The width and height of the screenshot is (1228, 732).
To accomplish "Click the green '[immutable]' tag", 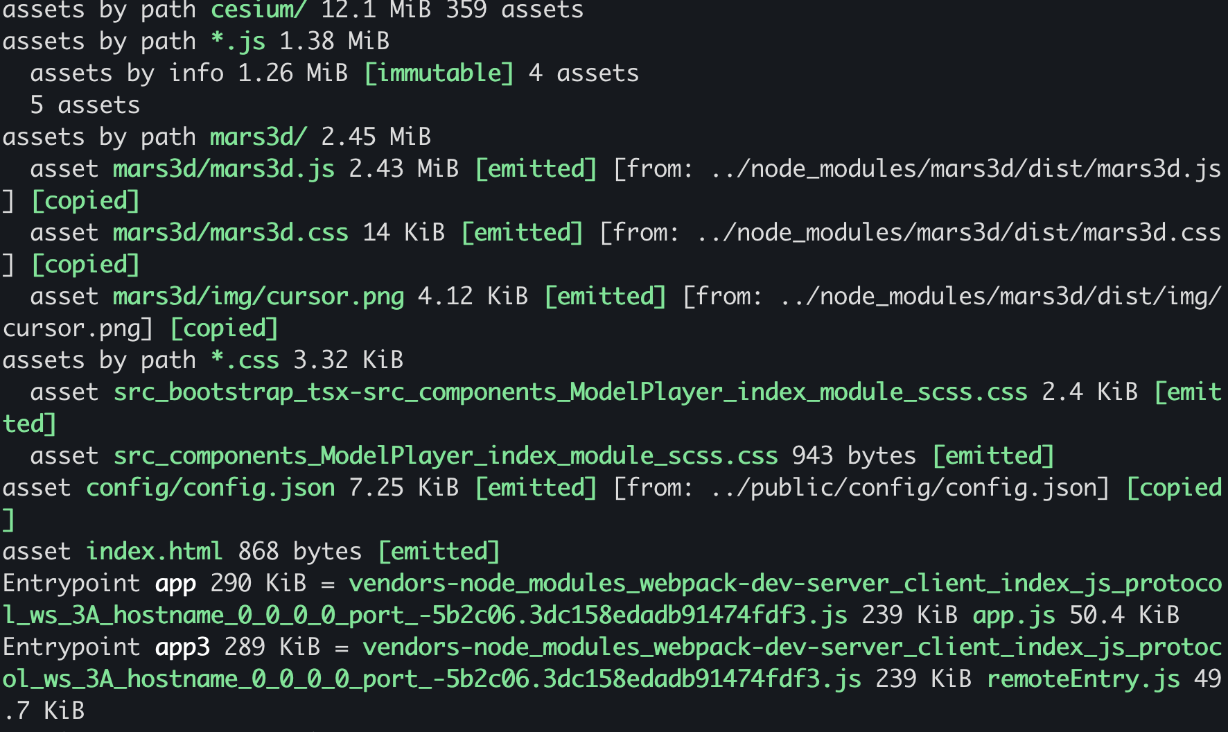I will (439, 73).
